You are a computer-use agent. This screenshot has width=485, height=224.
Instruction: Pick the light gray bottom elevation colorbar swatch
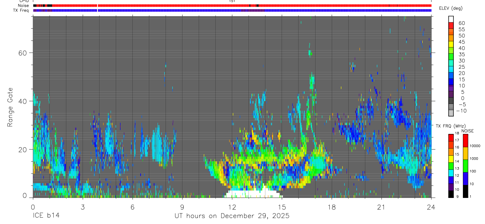click(x=451, y=113)
